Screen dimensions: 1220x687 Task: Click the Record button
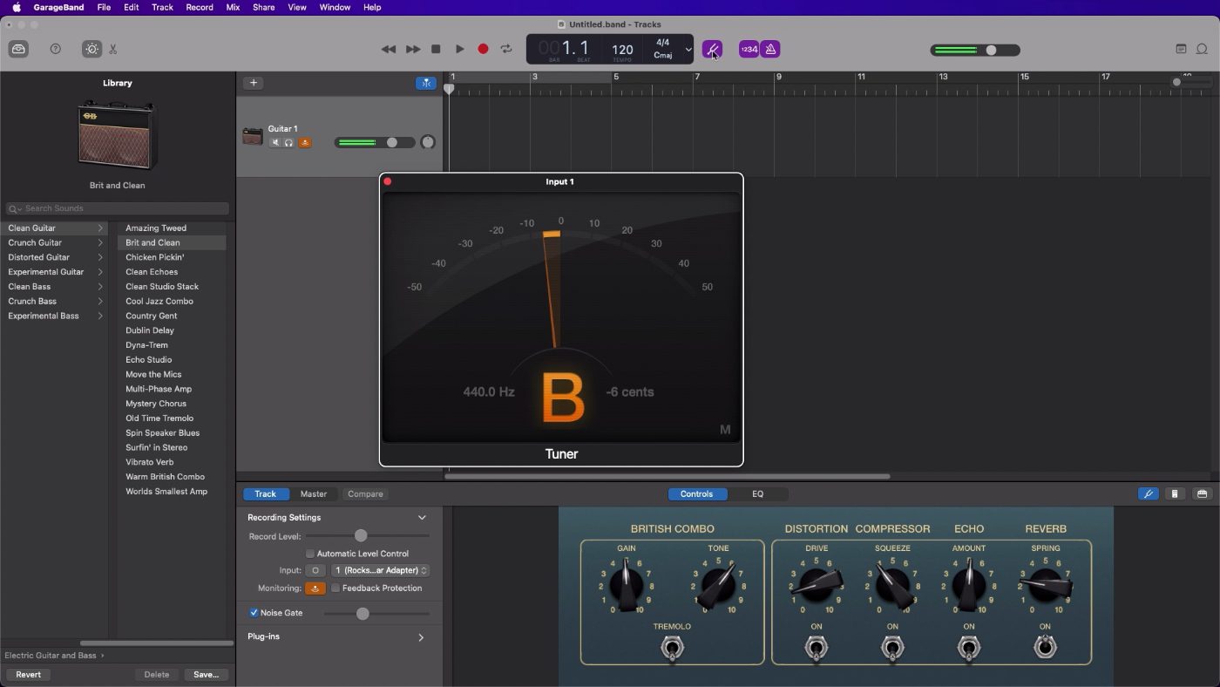(x=483, y=50)
